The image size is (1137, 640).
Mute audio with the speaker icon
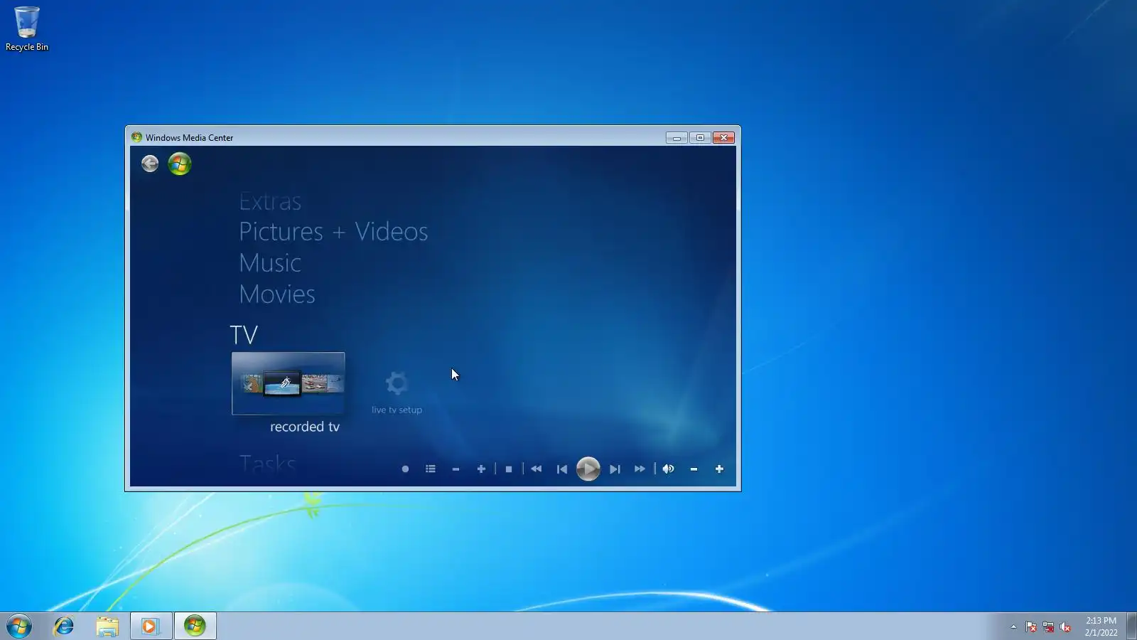pyautogui.click(x=669, y=469)
